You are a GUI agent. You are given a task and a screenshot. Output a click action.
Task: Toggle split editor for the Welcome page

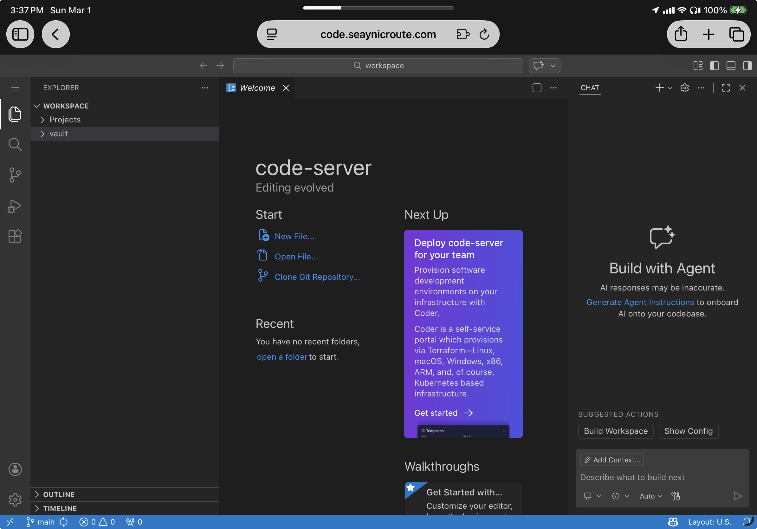tap(537, 88)
